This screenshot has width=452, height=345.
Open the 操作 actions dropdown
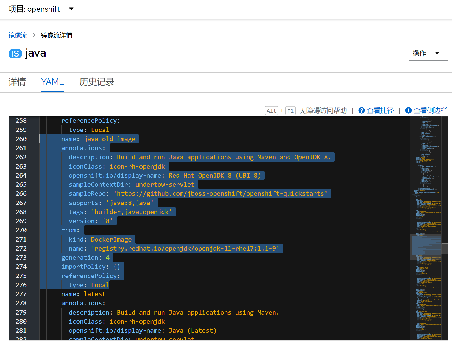tap(428, 53)
